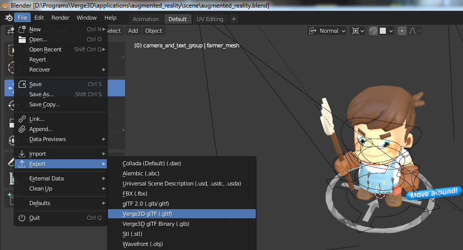Select the Move tool icon
463x250 pixels.
[x=10, y=88]
